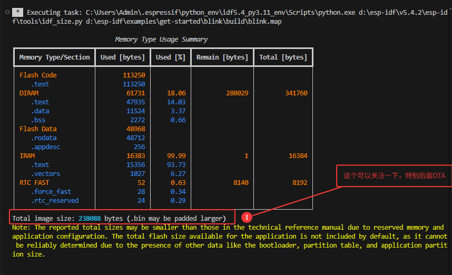Click the 47935 value for DIRAM .text

tap(136, 102)
